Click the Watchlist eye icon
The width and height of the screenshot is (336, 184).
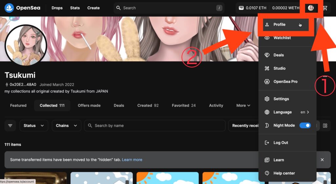tap(267, 38)
